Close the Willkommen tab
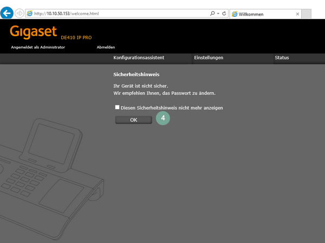 (297, 13)
